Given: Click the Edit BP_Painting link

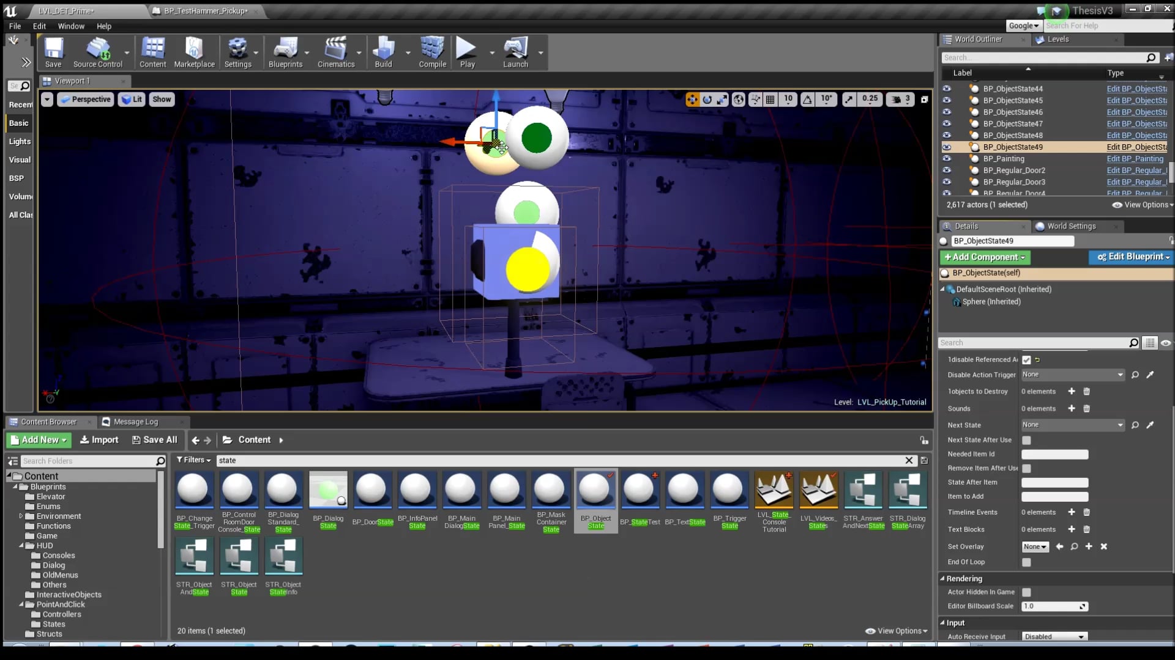Looking at the screenshot, I should pos(1135,159).
